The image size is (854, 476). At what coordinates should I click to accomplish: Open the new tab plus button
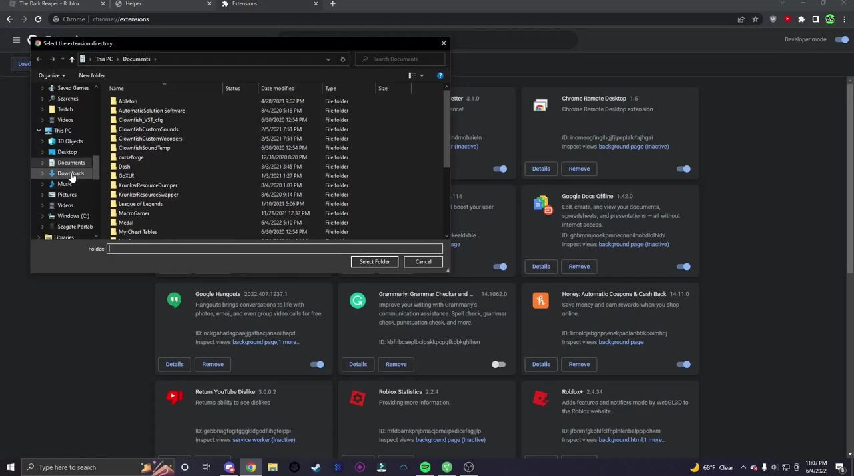point(332,4)
